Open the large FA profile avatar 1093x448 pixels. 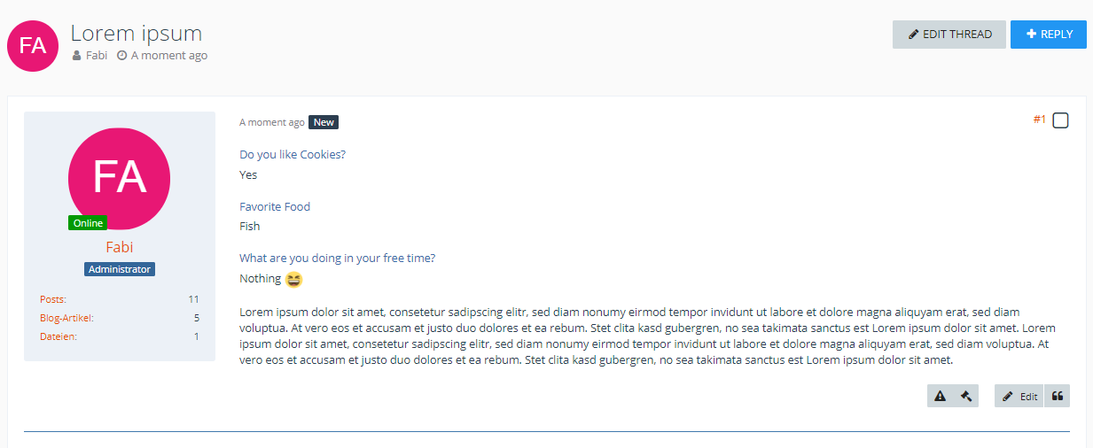[x=119, y=177]
